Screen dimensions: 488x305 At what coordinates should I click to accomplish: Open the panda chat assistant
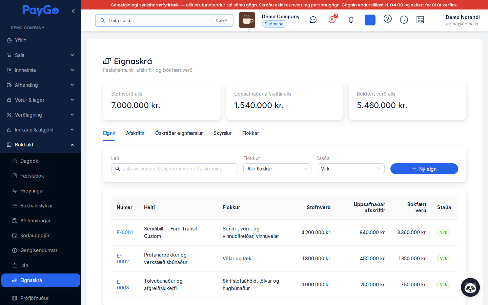coord(470,287)
